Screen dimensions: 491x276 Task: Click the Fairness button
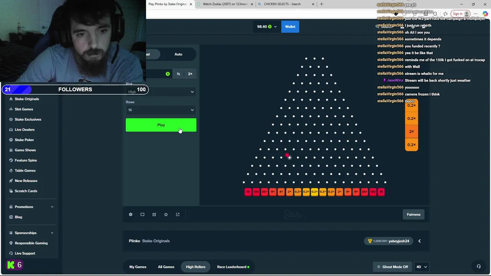click(414, 215)
